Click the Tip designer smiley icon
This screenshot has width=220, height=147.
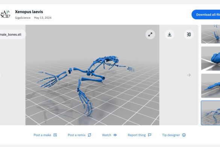(184, 135)
